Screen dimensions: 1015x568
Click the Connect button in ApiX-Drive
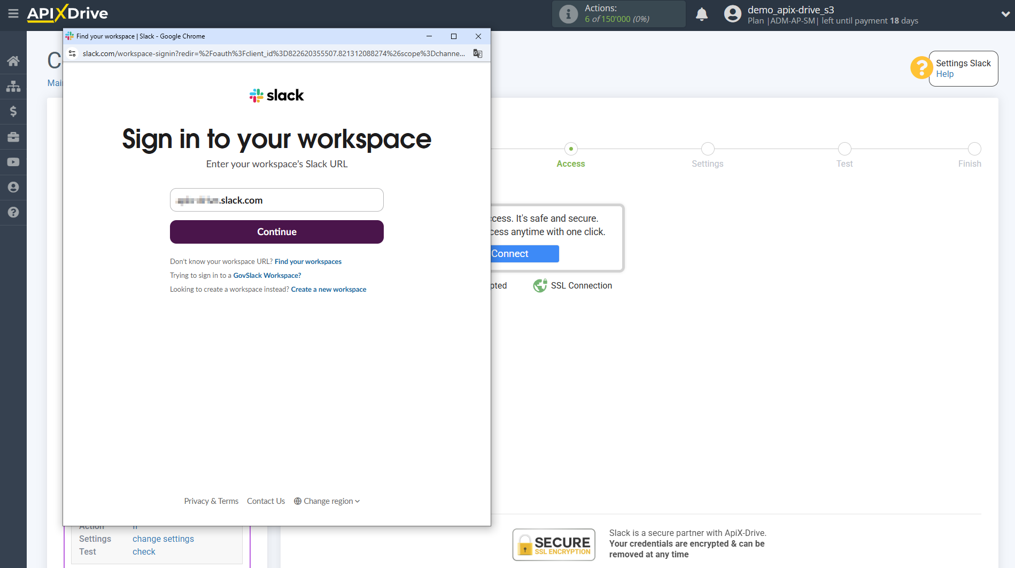coord(524,254)
